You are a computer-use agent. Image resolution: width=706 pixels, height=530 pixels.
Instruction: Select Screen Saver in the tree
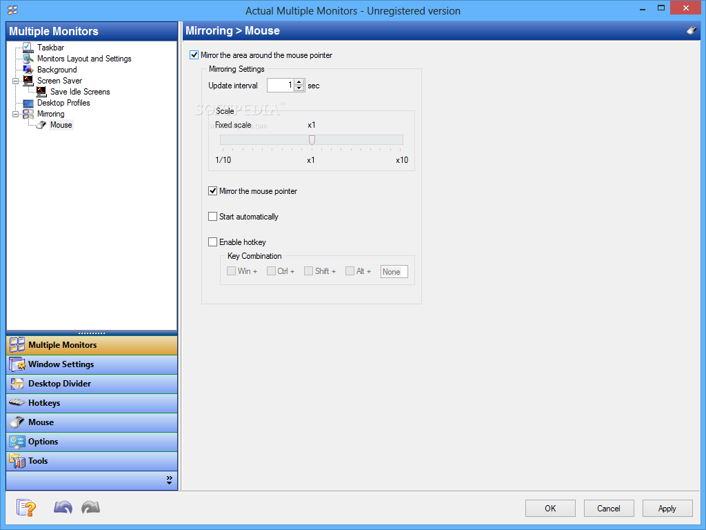(59, 81)
